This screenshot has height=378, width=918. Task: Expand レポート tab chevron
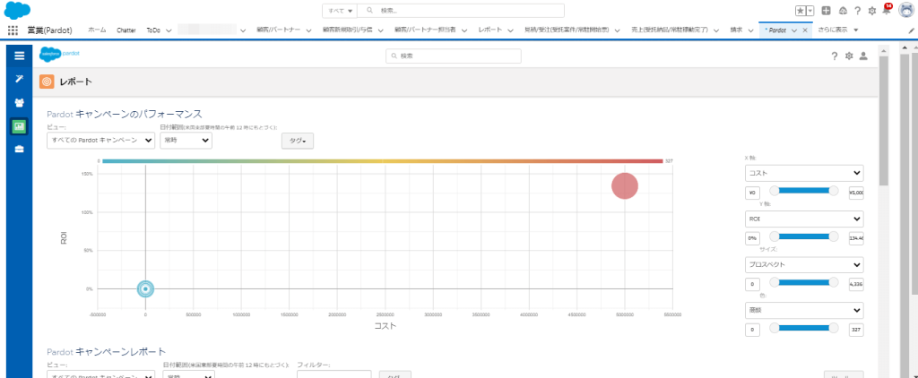(x=510, y=30)
